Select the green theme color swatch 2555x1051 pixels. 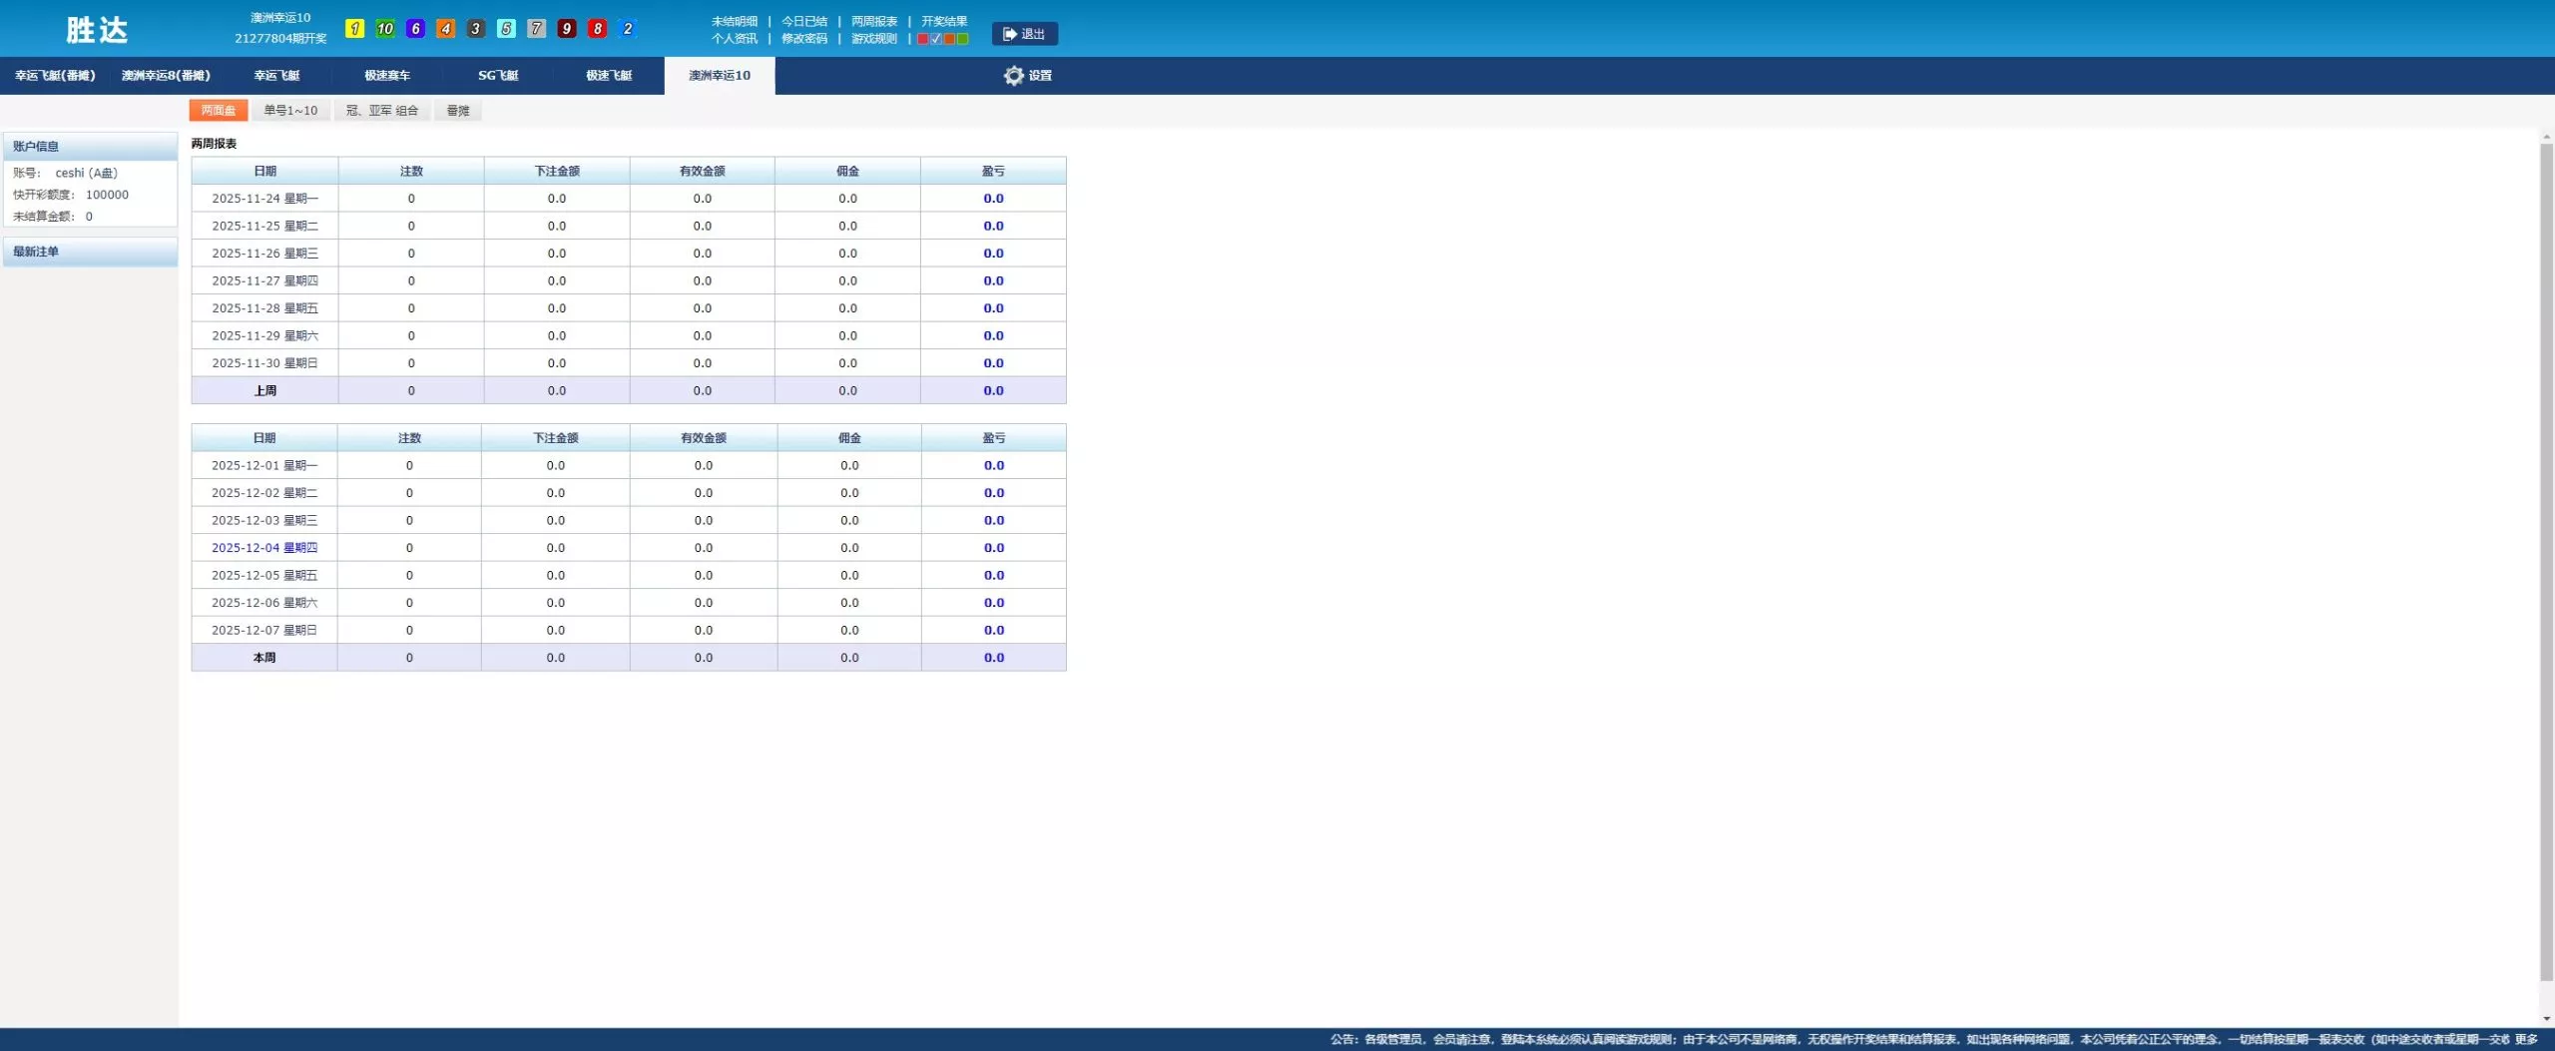click(x=962, y=39)
